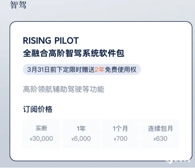
Task: Click 免费使用权 in the promo badge
Action: [x=121, y=69]
